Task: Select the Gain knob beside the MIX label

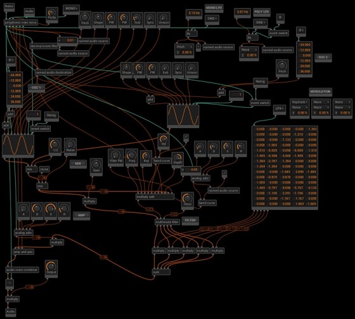Action: [96, 166]
